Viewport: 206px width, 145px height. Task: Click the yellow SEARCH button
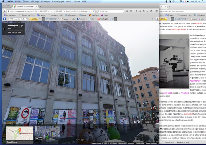[x=34, y=19]
